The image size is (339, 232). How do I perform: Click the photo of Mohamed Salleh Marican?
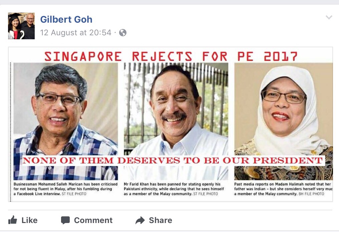click(x=66, y=121)
